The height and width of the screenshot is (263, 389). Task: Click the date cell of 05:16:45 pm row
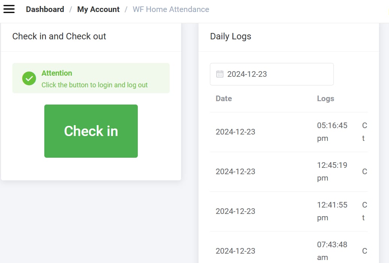coord(235,132)
